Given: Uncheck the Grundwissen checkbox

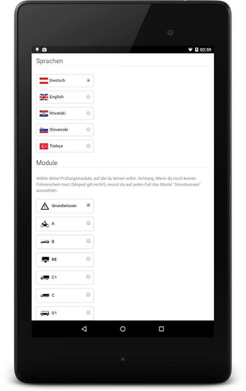Looking at the screenshot, I should [89, 205].
